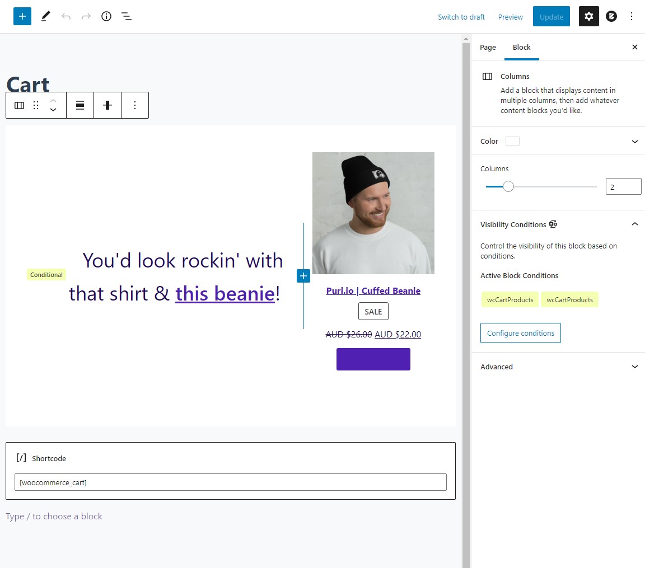Grab the block drag handle dots
Viewport: 645px width, 568px height.
coord(36,106)
